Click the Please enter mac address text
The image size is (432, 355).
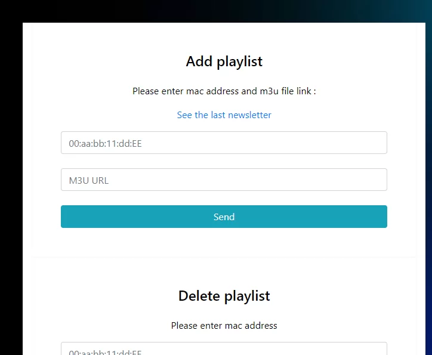pos(224,326)
